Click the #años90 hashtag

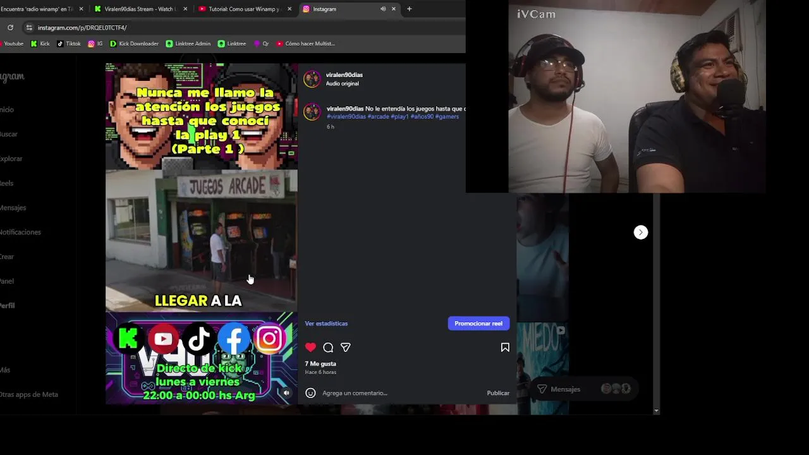(x=422, y=116)
